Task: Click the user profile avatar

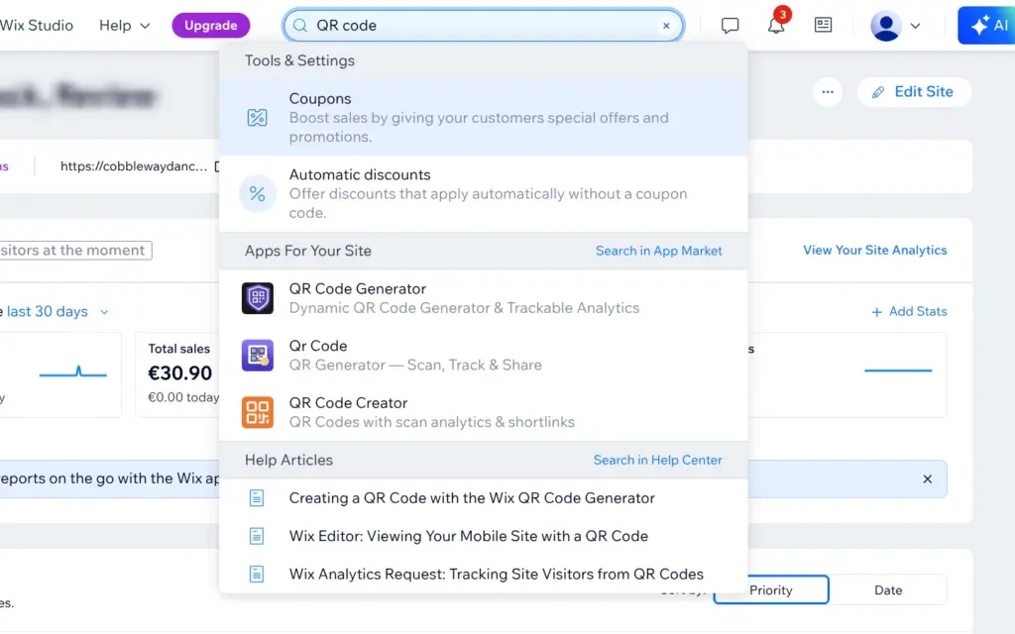Action: tap(885, 26)
